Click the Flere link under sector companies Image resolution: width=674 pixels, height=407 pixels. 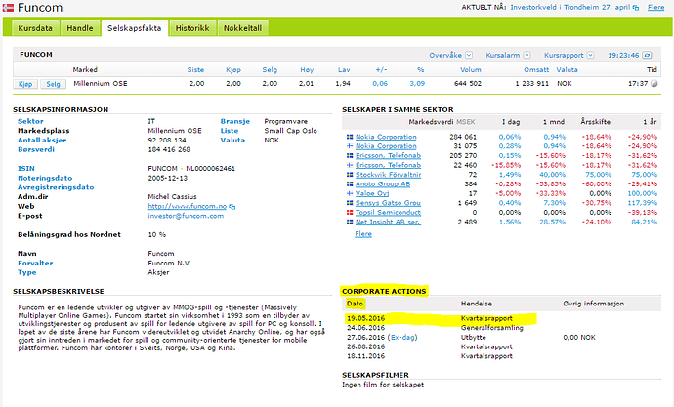click(363, 234)
